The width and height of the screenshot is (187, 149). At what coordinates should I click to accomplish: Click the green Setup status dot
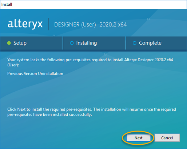click(9, 43)
